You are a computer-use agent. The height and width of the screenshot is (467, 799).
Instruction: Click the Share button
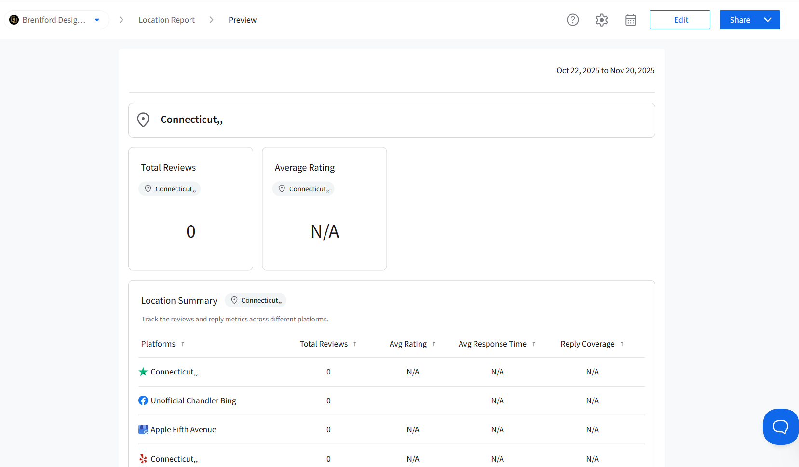point(740,20)
